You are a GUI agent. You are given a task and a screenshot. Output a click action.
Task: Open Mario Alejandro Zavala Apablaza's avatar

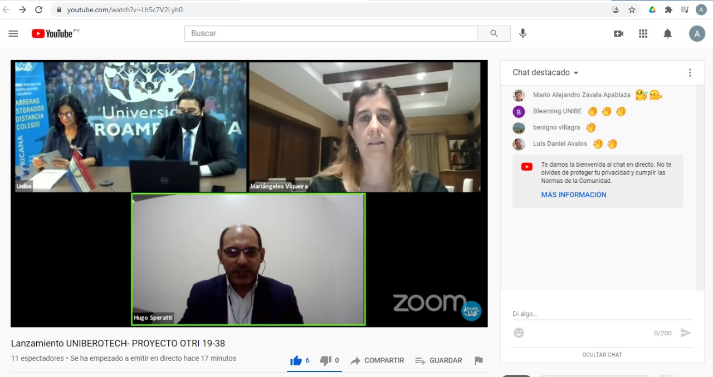(519, 95)
